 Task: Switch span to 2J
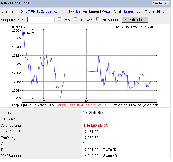click(x=43, y=11)
